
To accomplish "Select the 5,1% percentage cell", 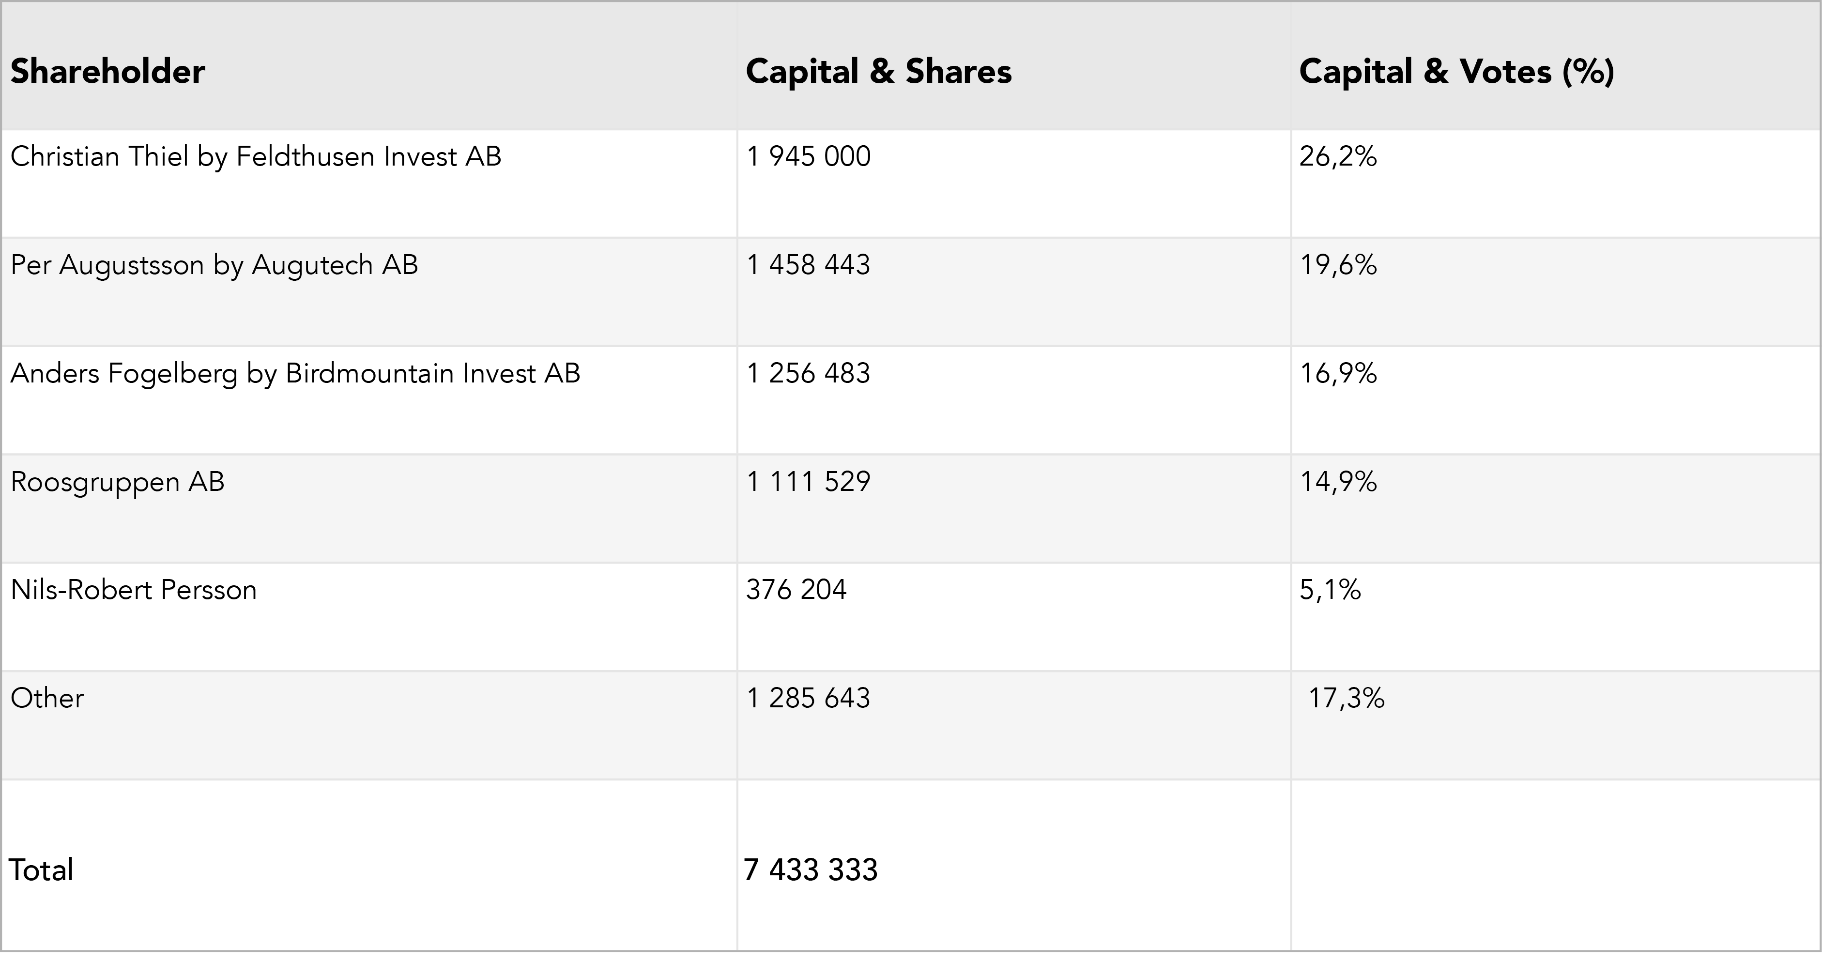I will (1330, 590).
